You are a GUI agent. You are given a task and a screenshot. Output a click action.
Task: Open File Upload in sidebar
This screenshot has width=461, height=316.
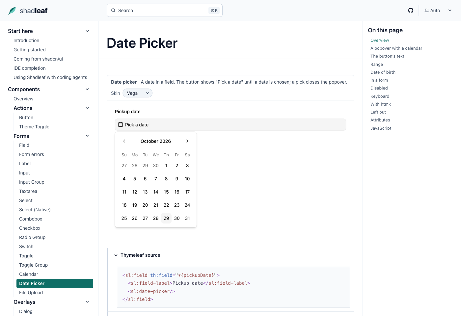(x=31, y=293)
